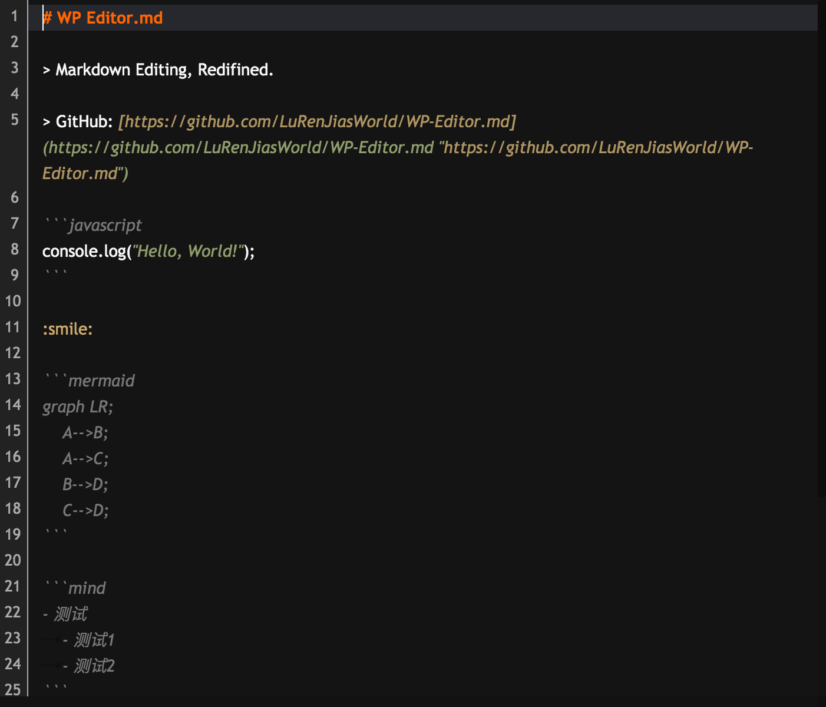Click the "B-->D;" mermaid edge line
826x707 pixels.
(x=85, y=484)
